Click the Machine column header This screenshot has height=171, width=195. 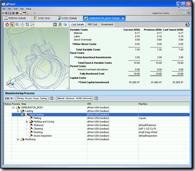click(164, 104)
